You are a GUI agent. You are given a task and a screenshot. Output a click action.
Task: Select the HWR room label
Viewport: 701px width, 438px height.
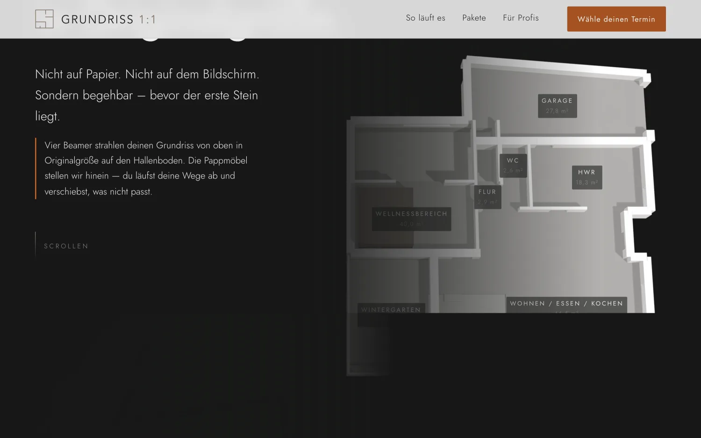tap(587, 177)
